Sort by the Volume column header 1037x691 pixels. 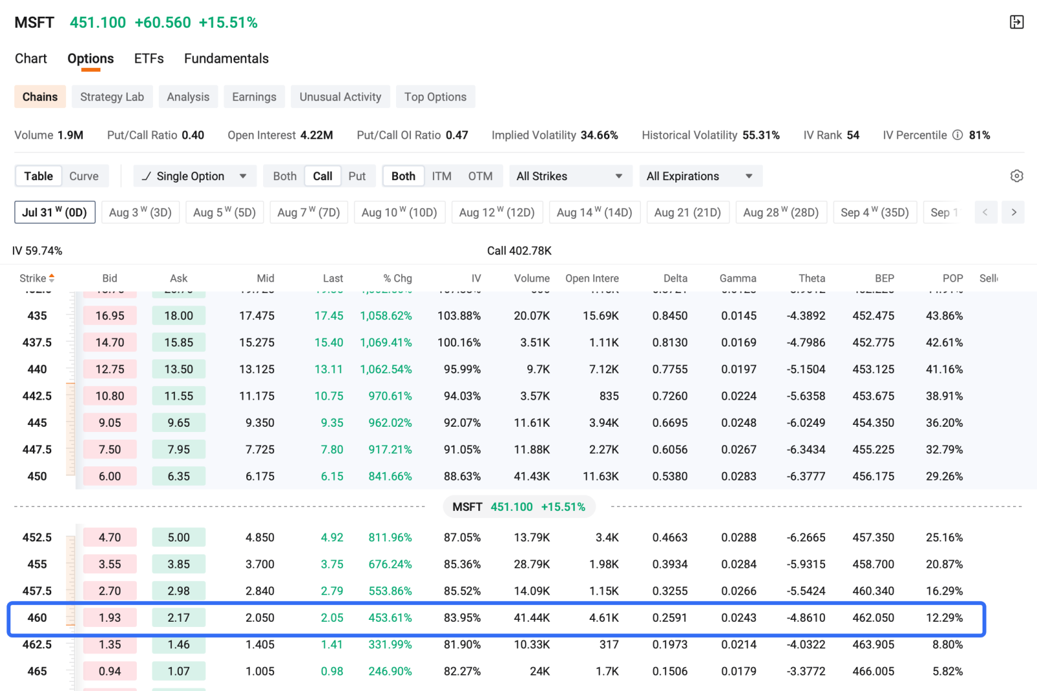[531, 278]
